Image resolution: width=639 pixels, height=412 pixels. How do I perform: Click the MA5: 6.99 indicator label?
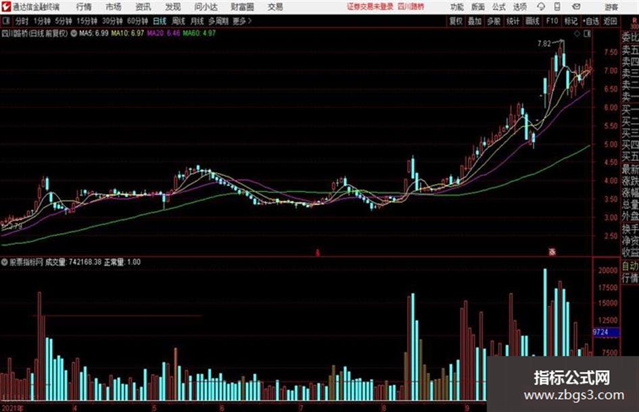[94, 33]
